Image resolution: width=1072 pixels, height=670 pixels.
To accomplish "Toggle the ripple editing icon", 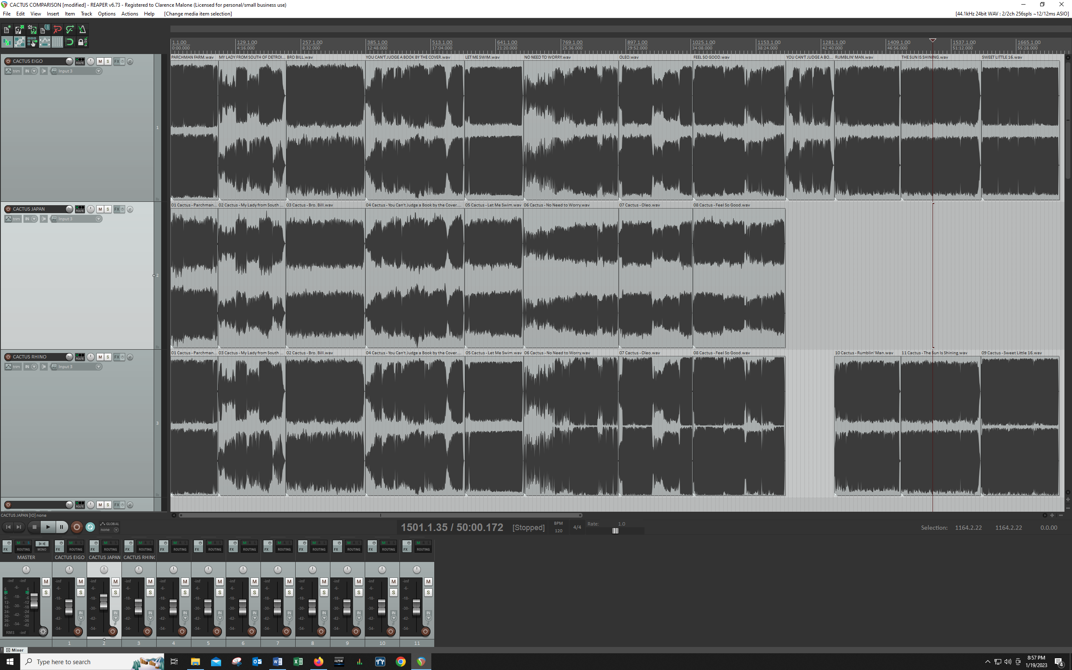I will pyautogui.click(x=32, y=42).
